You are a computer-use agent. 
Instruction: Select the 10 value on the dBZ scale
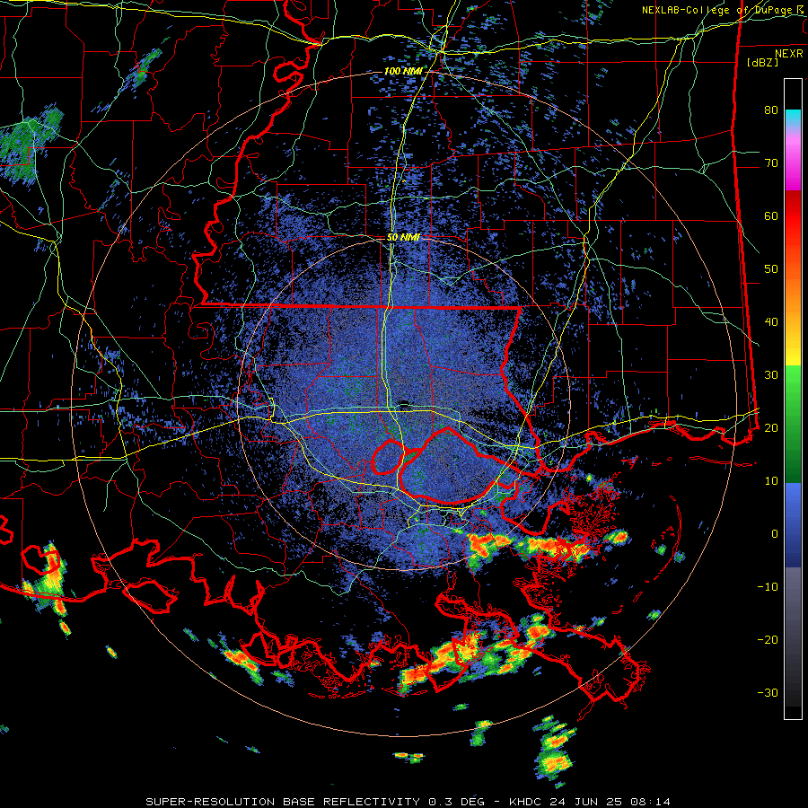click(771, 481)
